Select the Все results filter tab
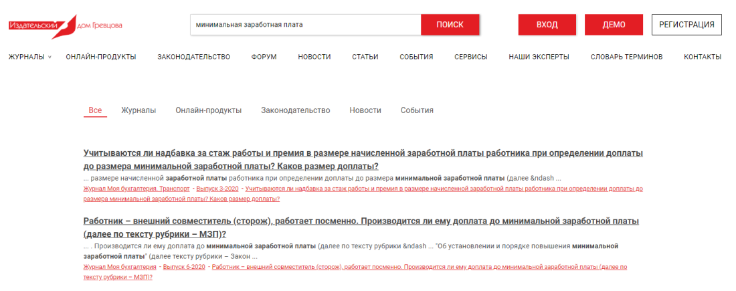 [95, 110]
